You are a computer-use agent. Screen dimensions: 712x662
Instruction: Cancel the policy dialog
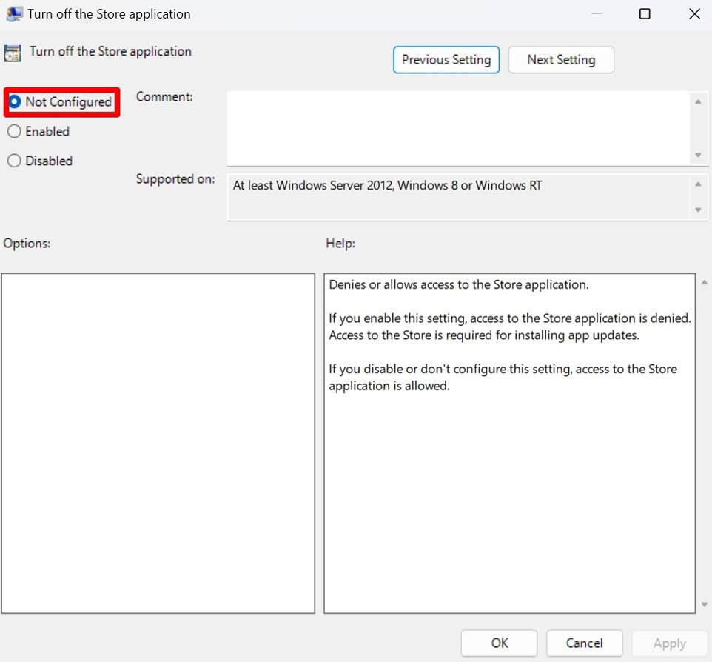coord(584,643)
